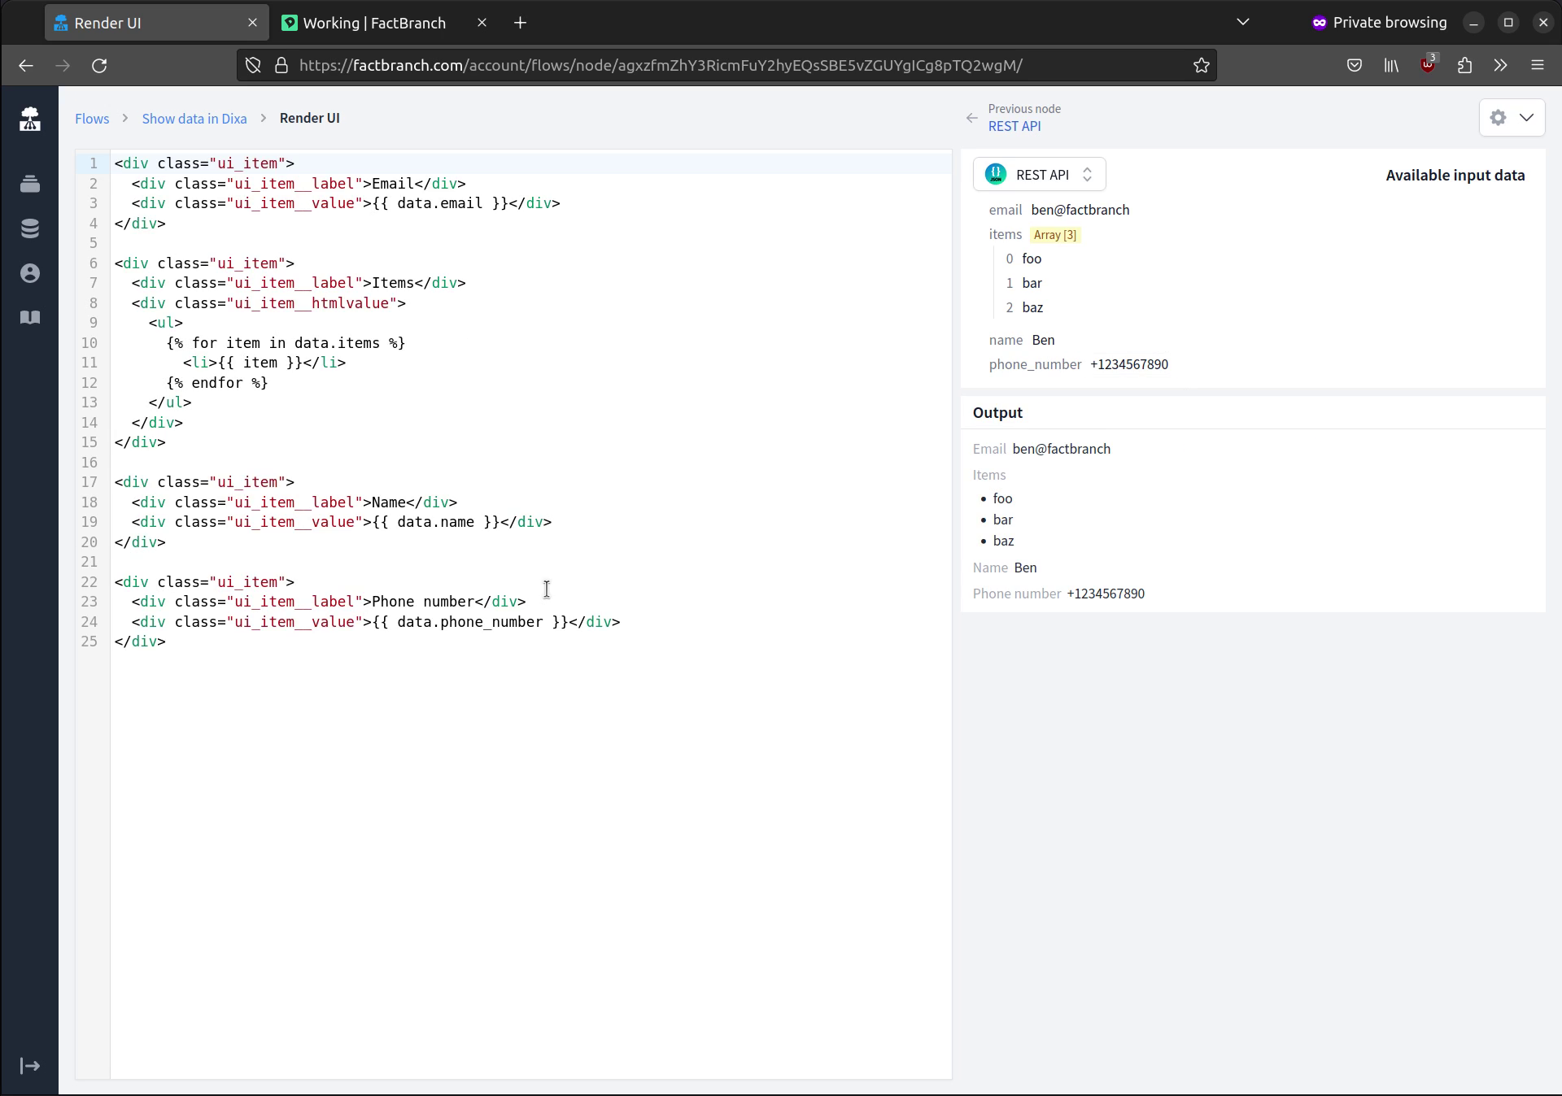Click the FactBranch logo in the sidebar
Image resolution: width=1562 pixels, height=1096 pixels.
[30, 118]
